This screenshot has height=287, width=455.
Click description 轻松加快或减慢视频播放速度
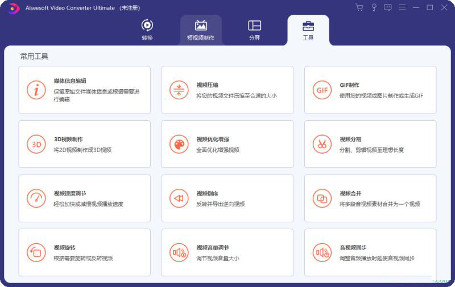click(x=89, y=204)
